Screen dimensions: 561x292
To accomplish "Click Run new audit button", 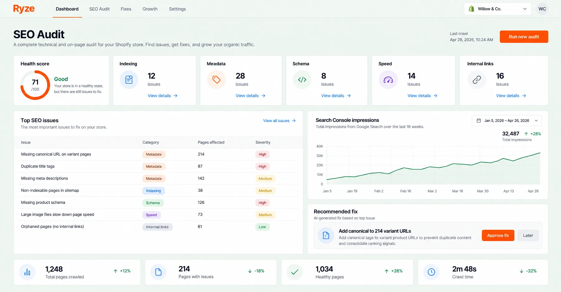I will [524, 37].
